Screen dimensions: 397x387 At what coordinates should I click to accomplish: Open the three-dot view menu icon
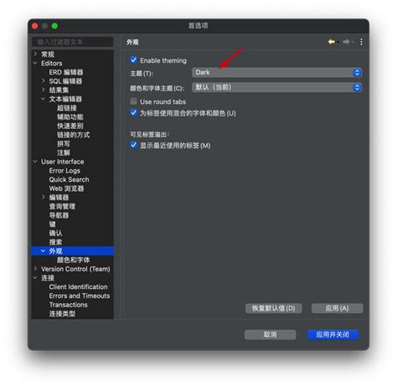click(x=361, y=42)
